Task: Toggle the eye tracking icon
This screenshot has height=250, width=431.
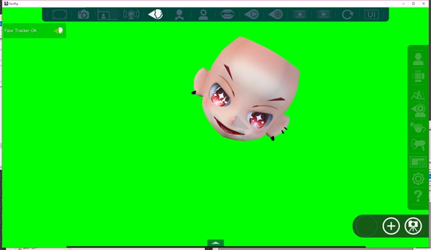Action: coord(276,15)
